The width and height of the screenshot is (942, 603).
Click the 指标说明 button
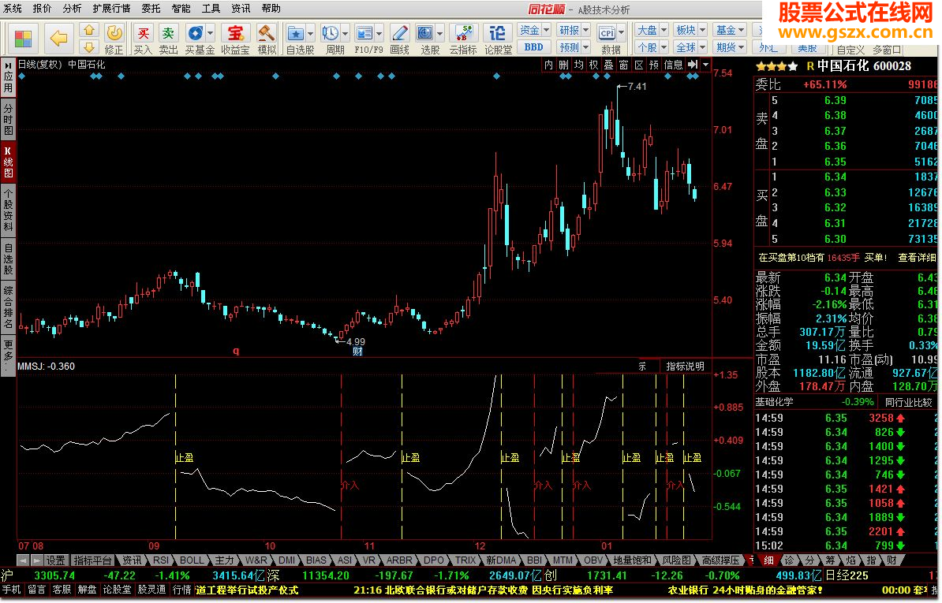pyautogui.click(x=685, y=367)
